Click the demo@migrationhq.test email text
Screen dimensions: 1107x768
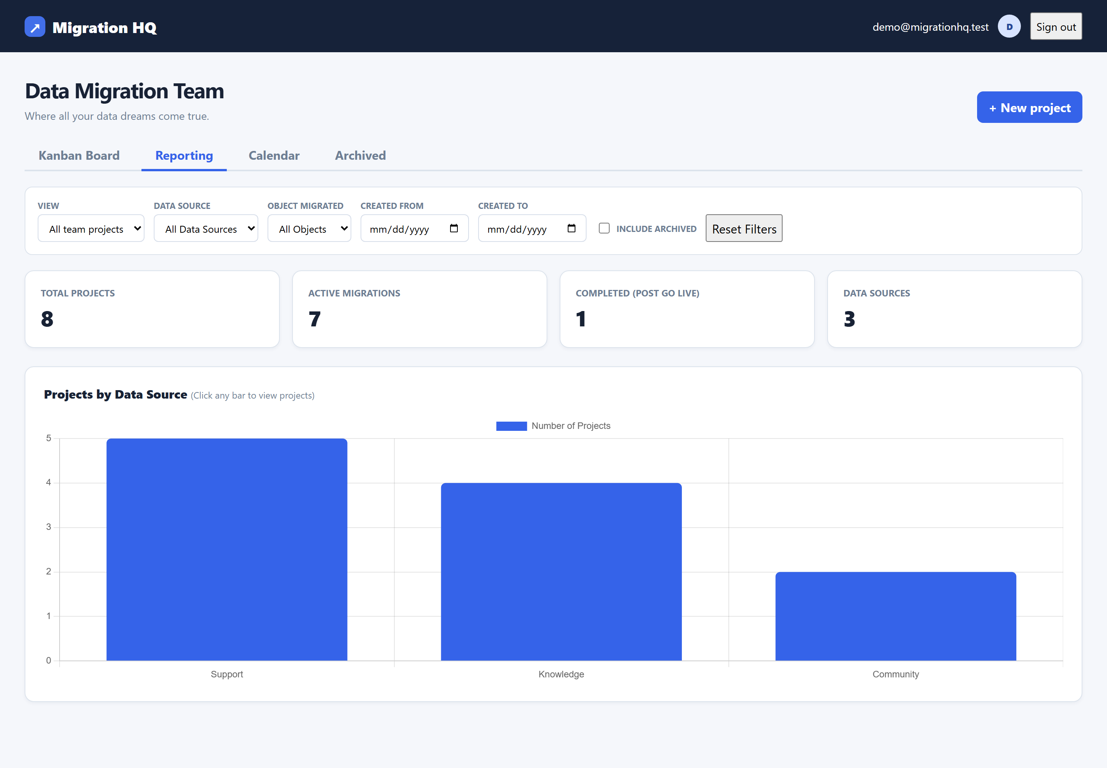pos(930,27)
